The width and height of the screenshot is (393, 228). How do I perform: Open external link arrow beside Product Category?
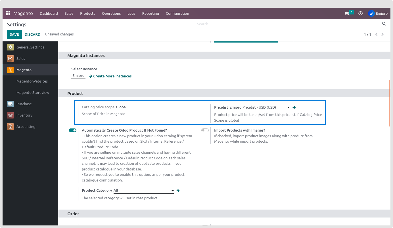point(178,191)
